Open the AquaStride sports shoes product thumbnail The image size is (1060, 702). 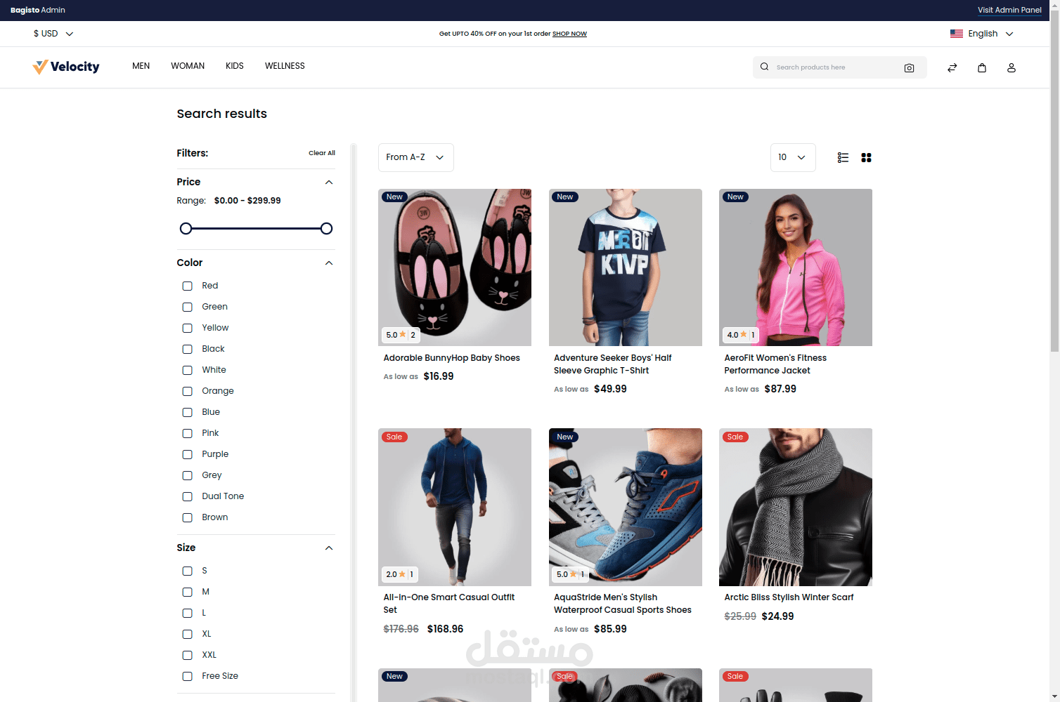pyautogui.click(x=625, y=507)
